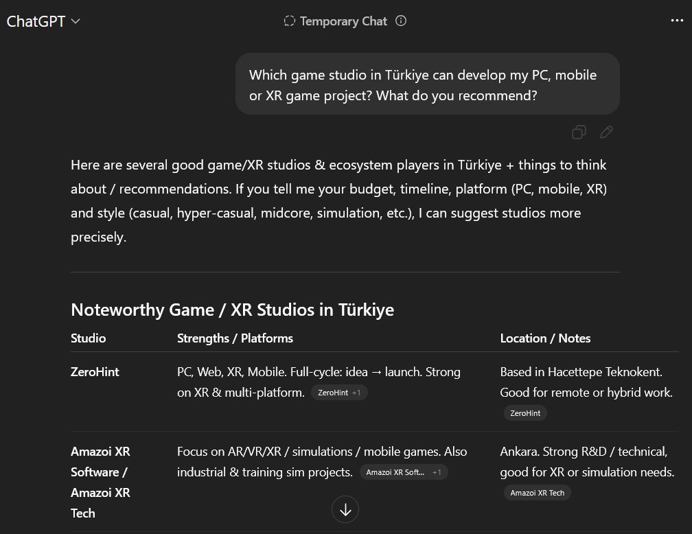692x534 pixels.
Task: Click the Temporary Chat info icon
Action: [401, 21]
